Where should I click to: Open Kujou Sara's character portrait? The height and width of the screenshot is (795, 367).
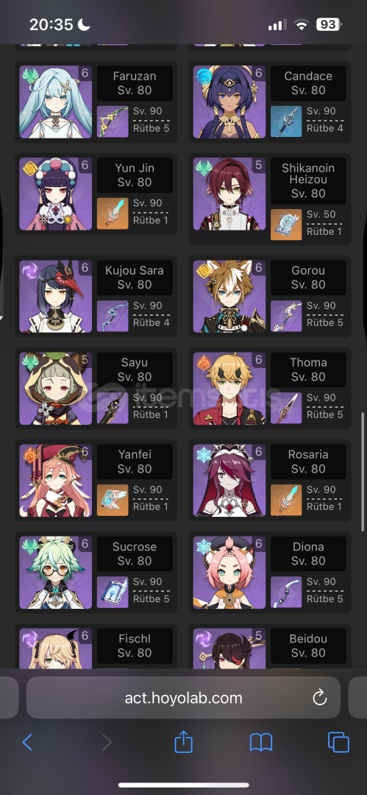[x=56, y=297]
